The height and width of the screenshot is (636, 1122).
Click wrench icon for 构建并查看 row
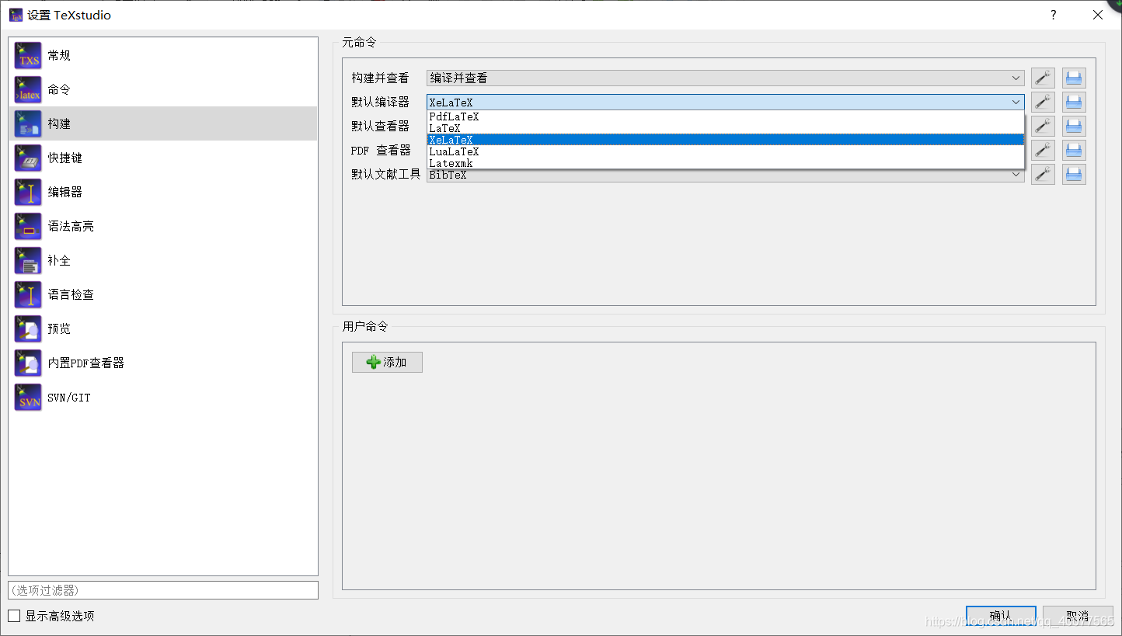point(1043,78)
